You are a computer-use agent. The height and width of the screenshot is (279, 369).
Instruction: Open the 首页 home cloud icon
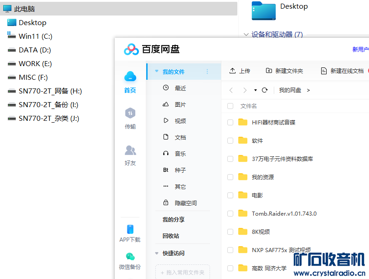[130, 76]
